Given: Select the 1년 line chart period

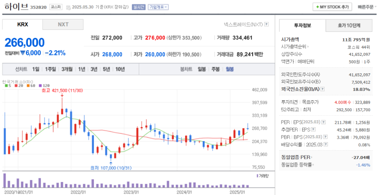Looking at the screenshot, I should tap(82, 69).
